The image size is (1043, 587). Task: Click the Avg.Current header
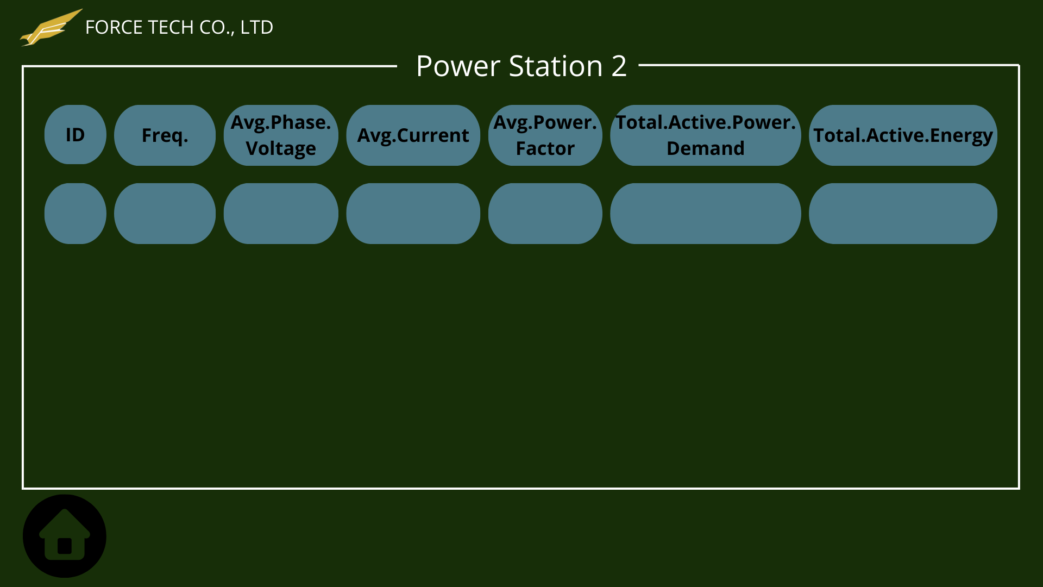413,135
